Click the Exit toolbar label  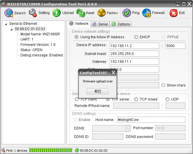pos(182,13)
